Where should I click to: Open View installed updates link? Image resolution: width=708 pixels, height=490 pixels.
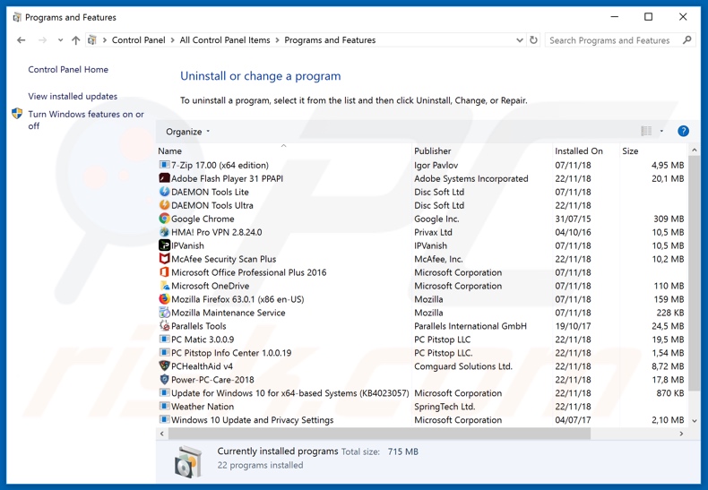point(73,96)
